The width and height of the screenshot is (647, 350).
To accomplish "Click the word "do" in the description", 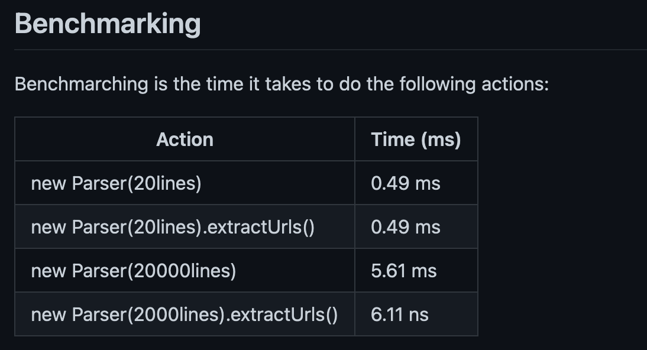I will coord(350,84).
